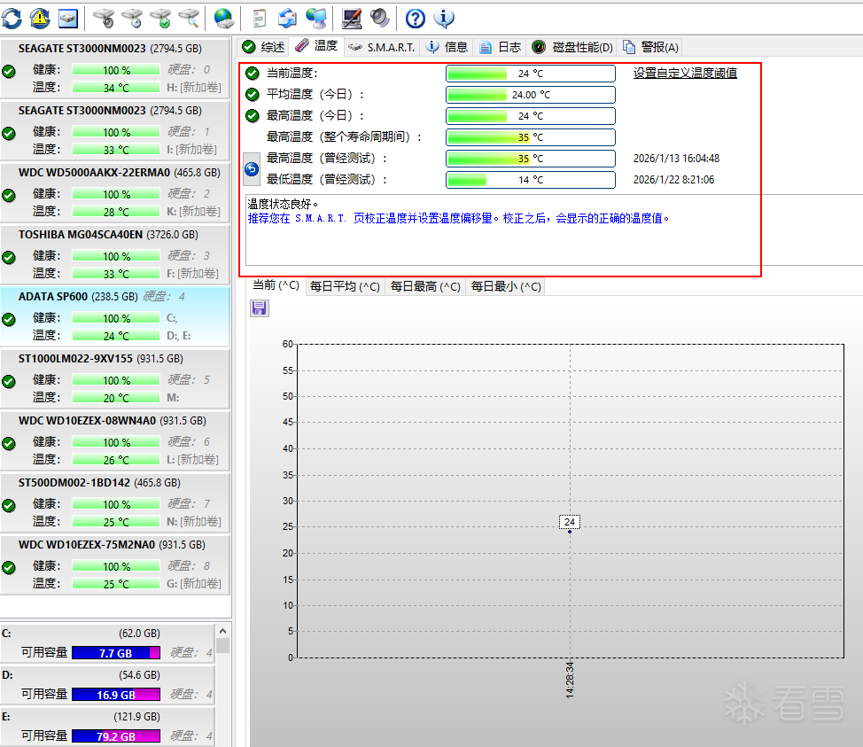Click the refresh icon in the toolbar
863x747 pixels.
click(12, 17)
